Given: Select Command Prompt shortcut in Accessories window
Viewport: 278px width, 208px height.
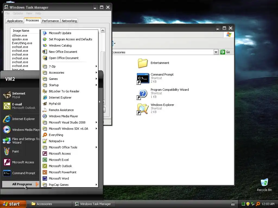Looking at the screenshot, I should [x=155, y=78].
